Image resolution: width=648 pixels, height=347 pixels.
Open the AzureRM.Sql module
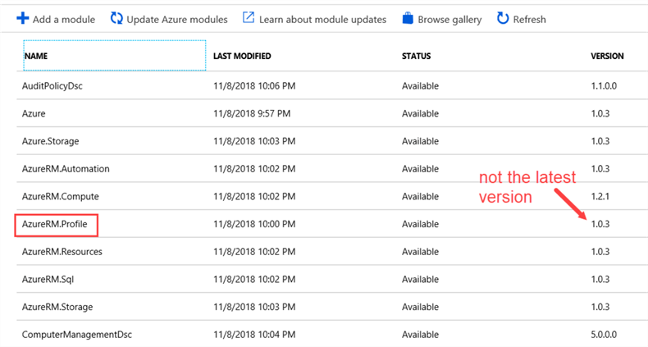click(48, 279)
